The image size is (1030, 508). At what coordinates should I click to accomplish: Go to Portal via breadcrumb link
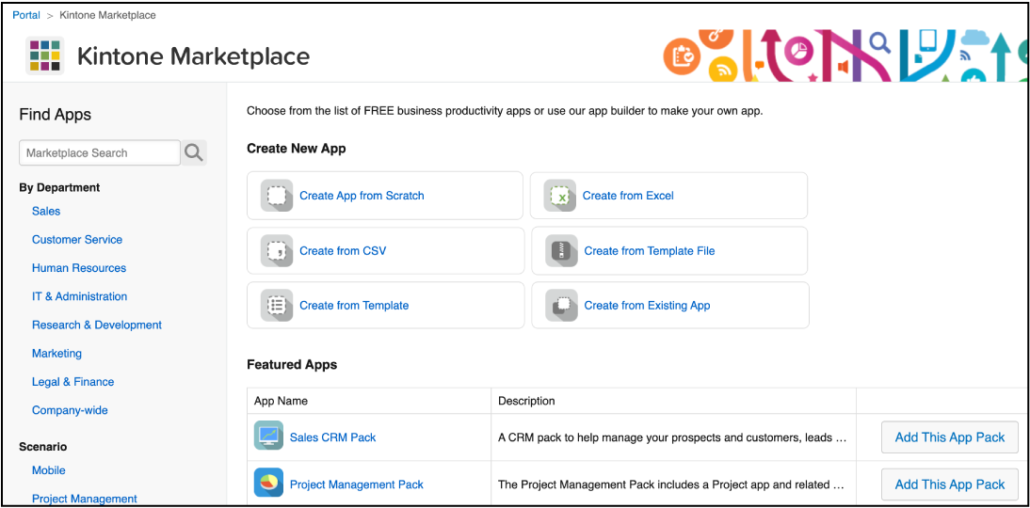pyautogui.click(x=26, y=15)
